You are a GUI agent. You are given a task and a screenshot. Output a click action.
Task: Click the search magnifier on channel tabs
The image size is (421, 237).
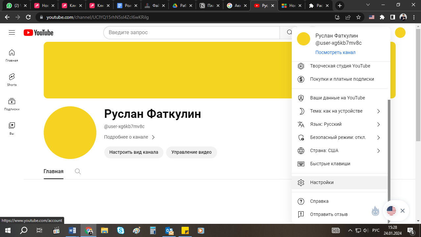78,171
